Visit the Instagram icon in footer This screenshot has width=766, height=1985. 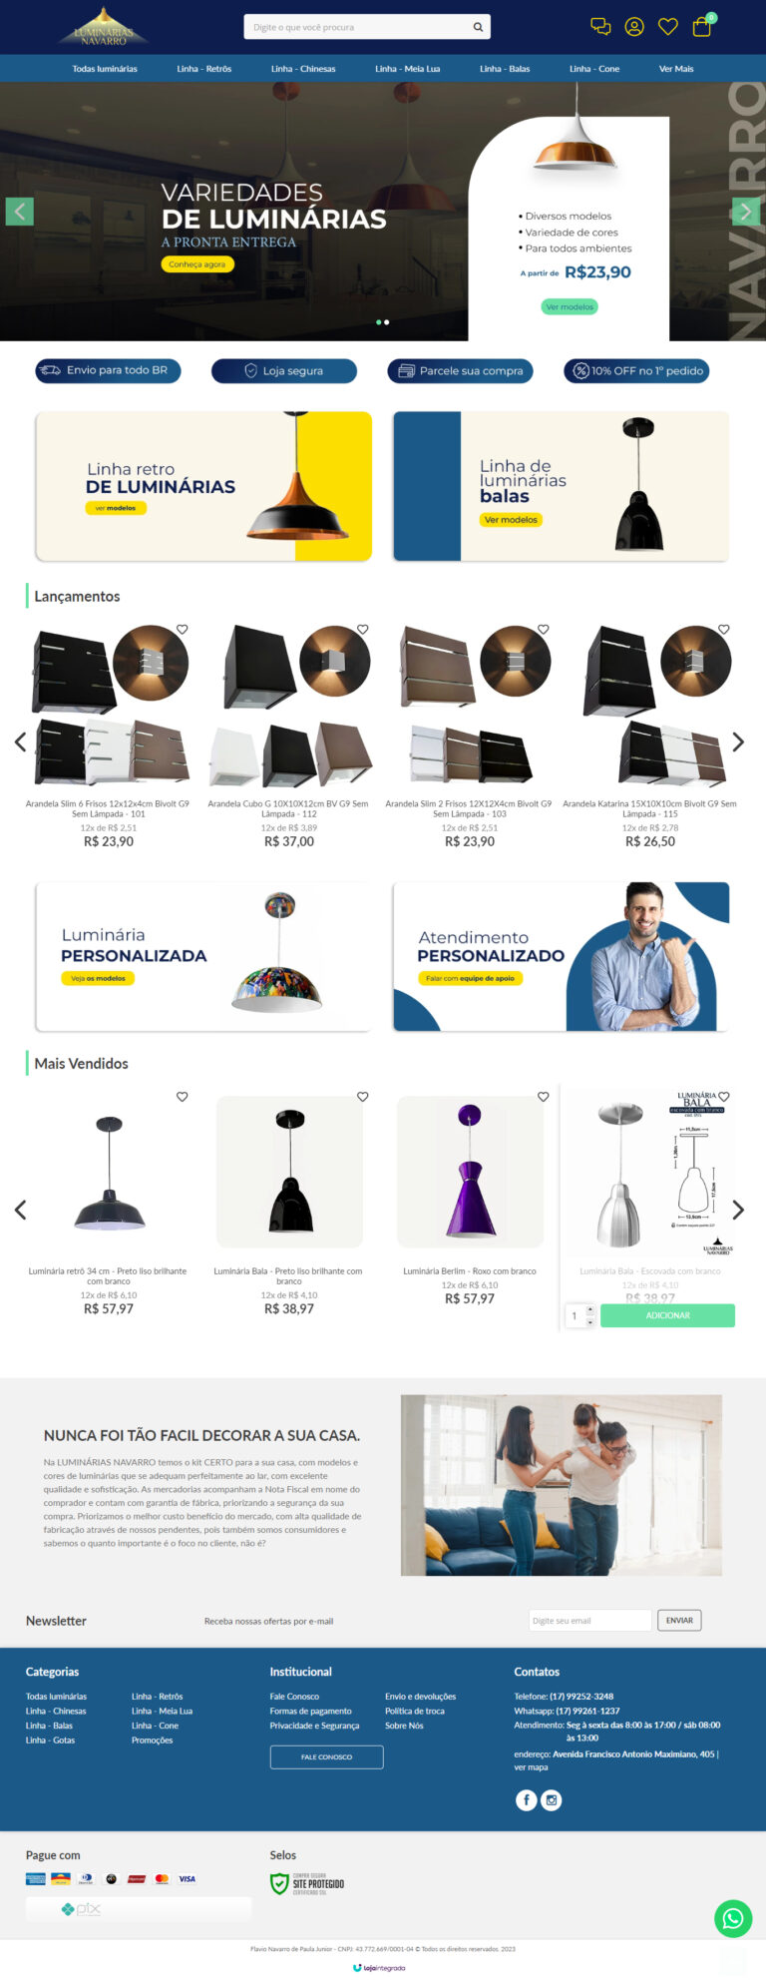[x=552, y=1799]
